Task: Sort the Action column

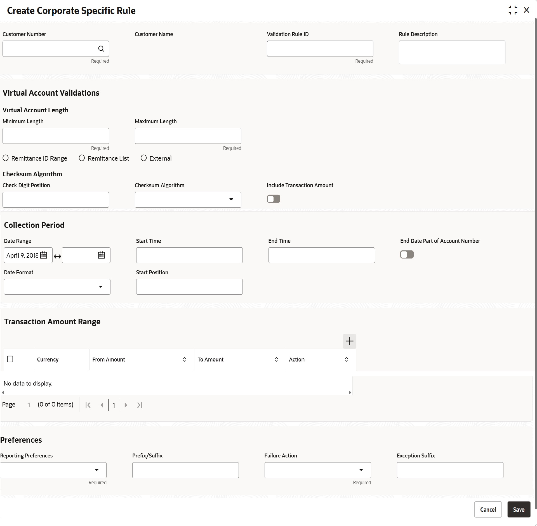Action: pyautogui.click(x=346, y=360)
